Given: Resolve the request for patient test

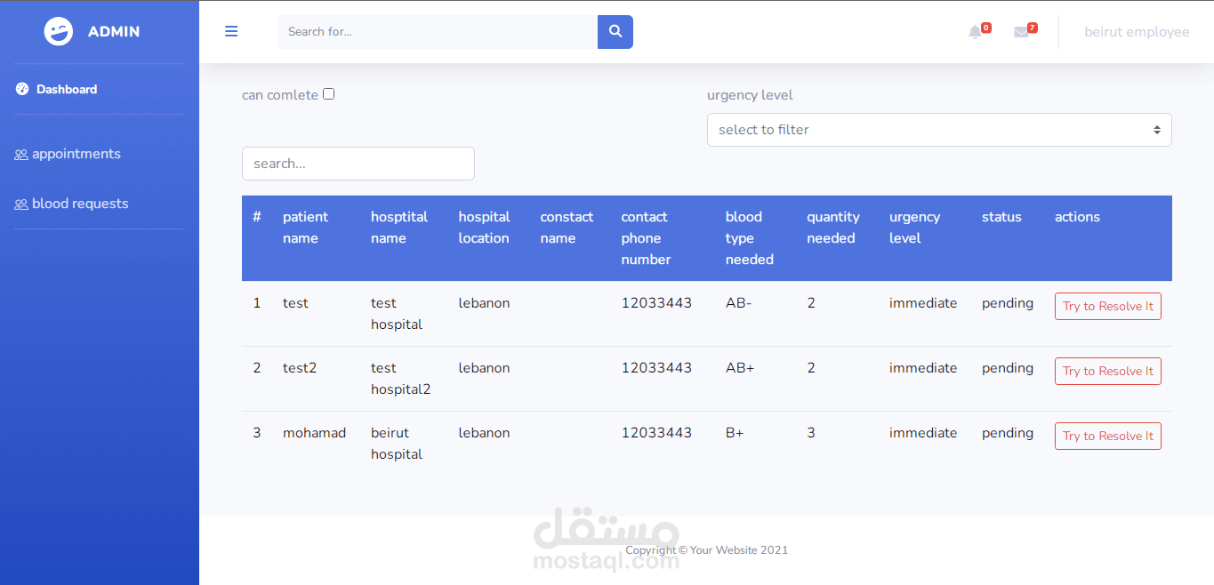Looking at the screenshot, I should coord(1107,306).
